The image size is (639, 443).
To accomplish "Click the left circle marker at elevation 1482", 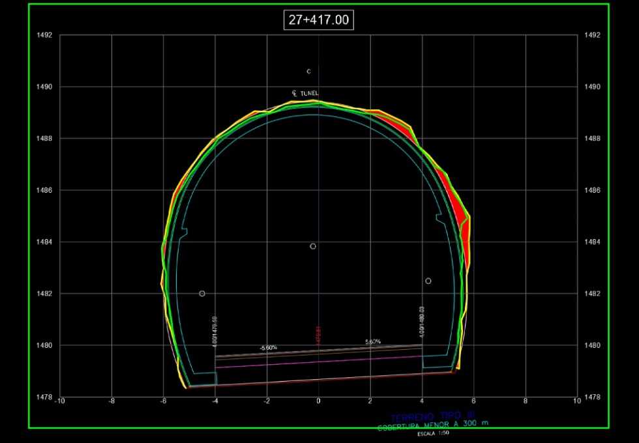I will pos(202,294).
